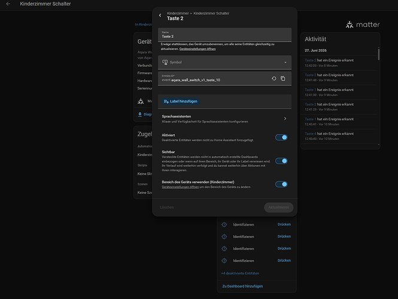398x299 pixels.
Task: Open the Symbol dropdown arrow
Action: [x=285, y=62]
